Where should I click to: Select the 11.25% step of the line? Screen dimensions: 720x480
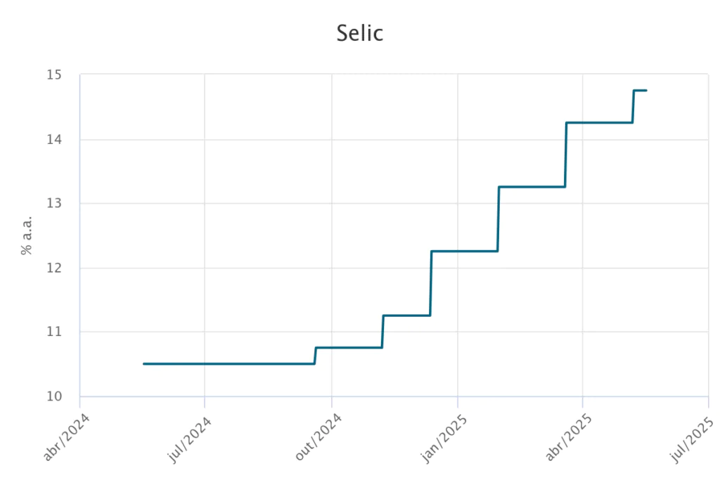(406, 316)
